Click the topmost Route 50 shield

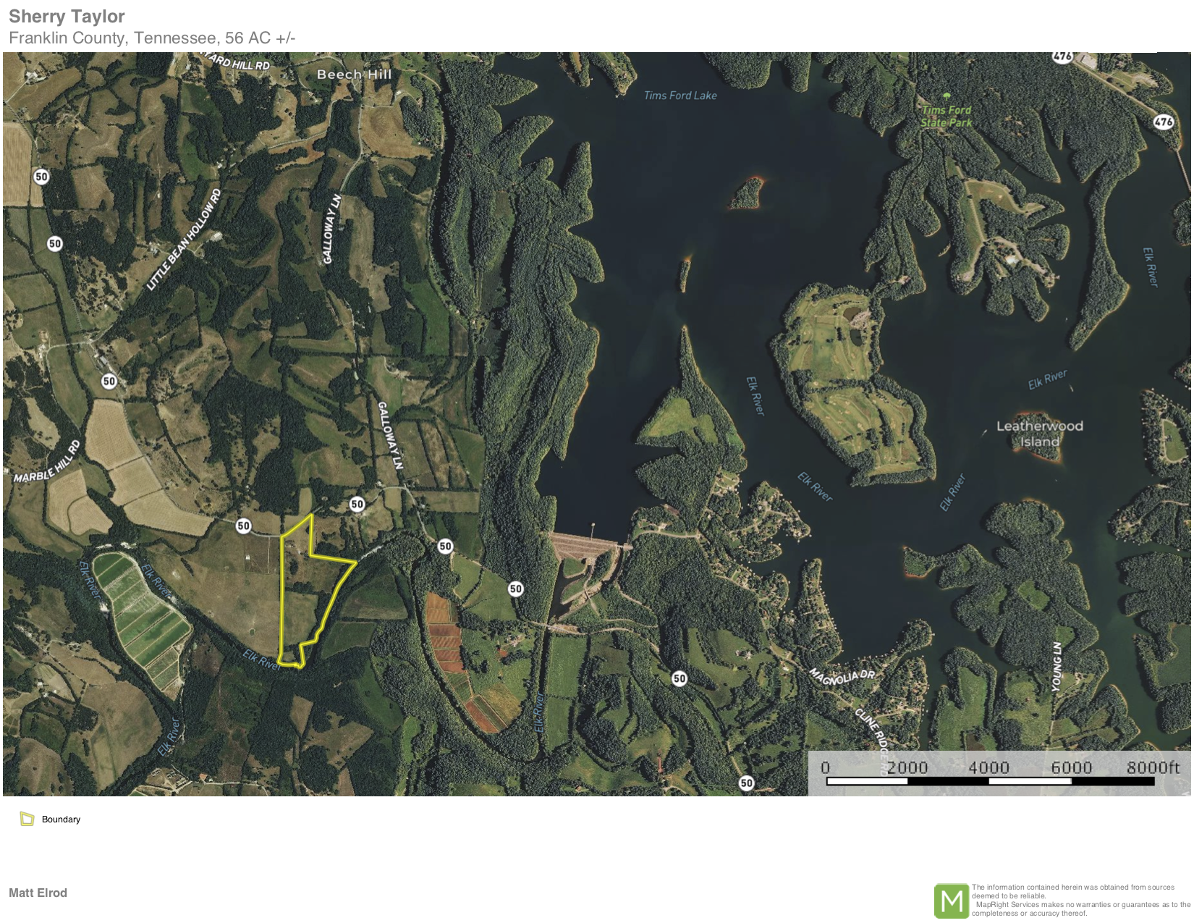pyautogui.click(x=41, y=177)
